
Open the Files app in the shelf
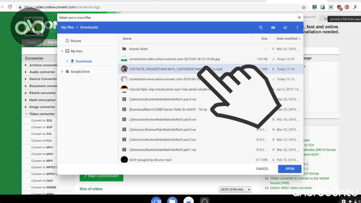point(172,201)
